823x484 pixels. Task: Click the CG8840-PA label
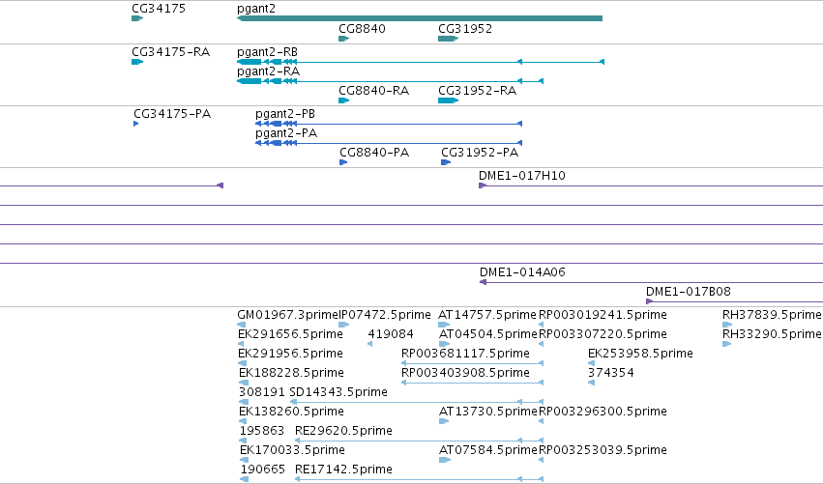(x=374, y=153)
